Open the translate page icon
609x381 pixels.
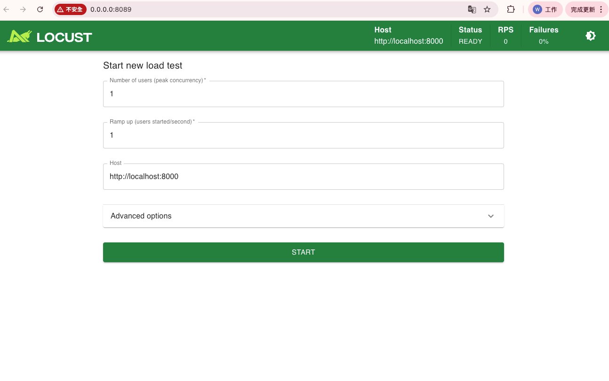472,9
